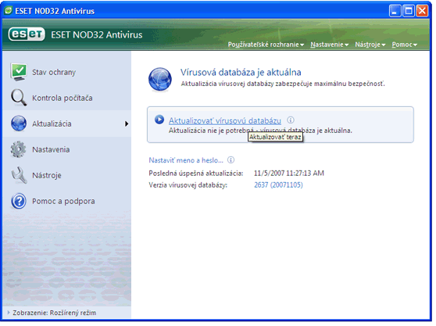
Task: Select Aktualizácia label in the sidebar
Action: (52, 124)
